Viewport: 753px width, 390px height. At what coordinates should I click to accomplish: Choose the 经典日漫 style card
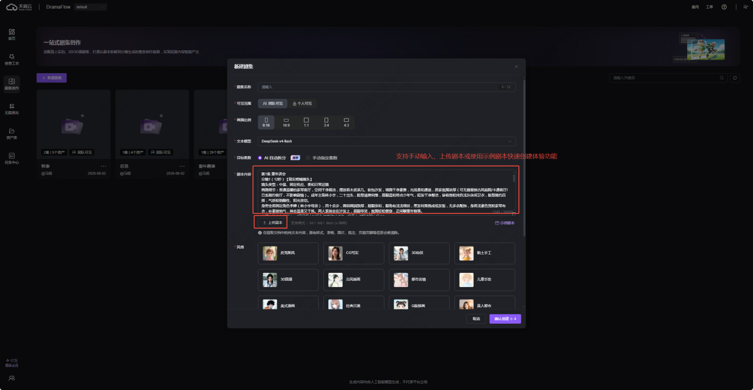[x=354, y=303]
